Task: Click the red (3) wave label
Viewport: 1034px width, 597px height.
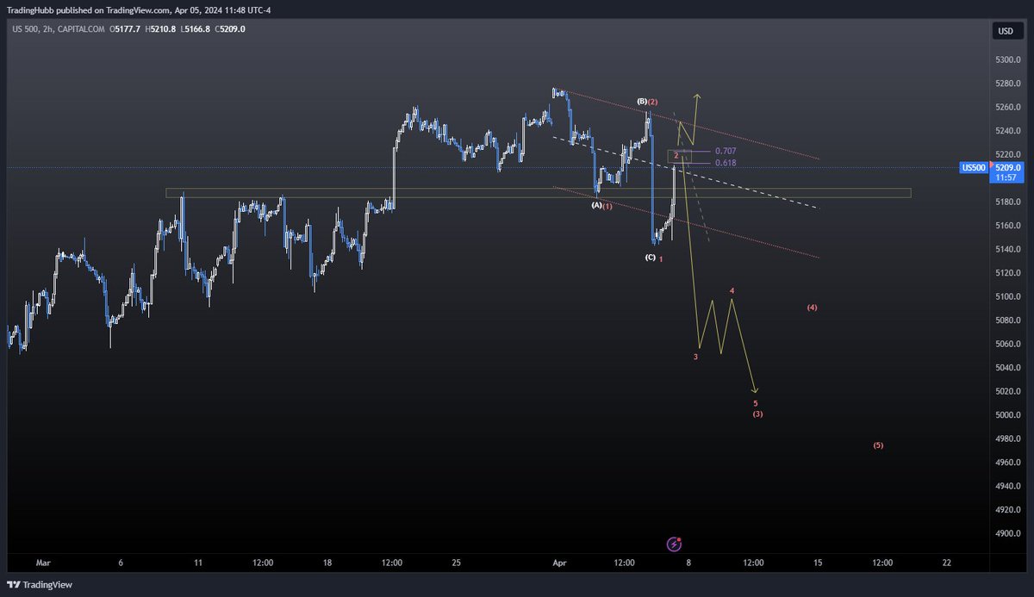Action: click(757, 414)
